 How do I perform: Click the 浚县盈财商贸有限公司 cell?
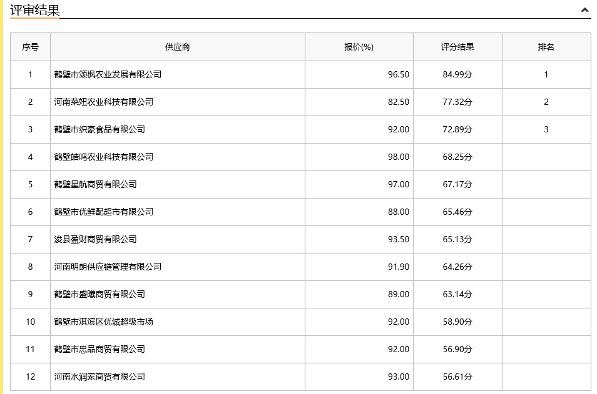pyautogui.click(x=95, y=239)
